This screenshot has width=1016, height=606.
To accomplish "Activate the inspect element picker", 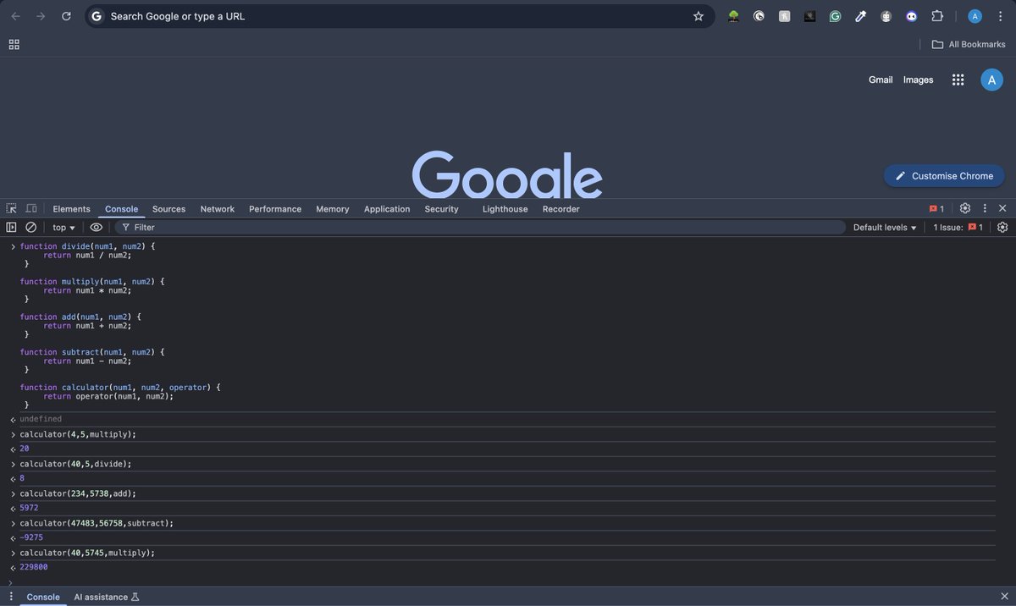I will tap(11, 208).
